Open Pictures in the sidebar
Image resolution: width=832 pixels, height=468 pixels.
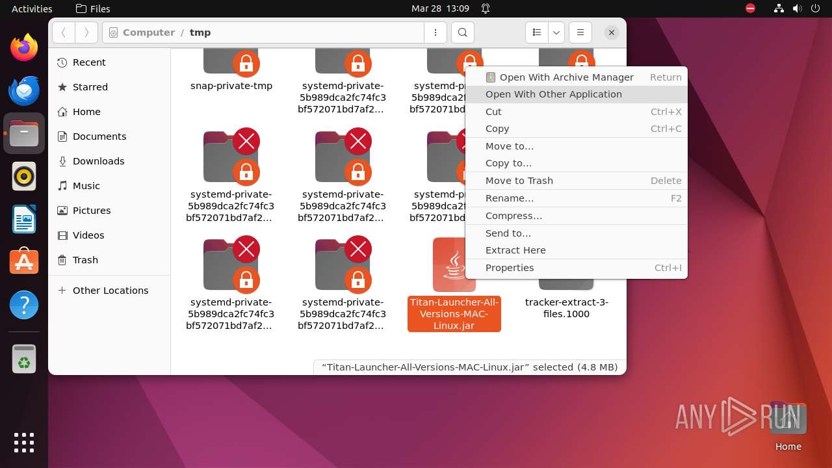click(x=109, y=211)
